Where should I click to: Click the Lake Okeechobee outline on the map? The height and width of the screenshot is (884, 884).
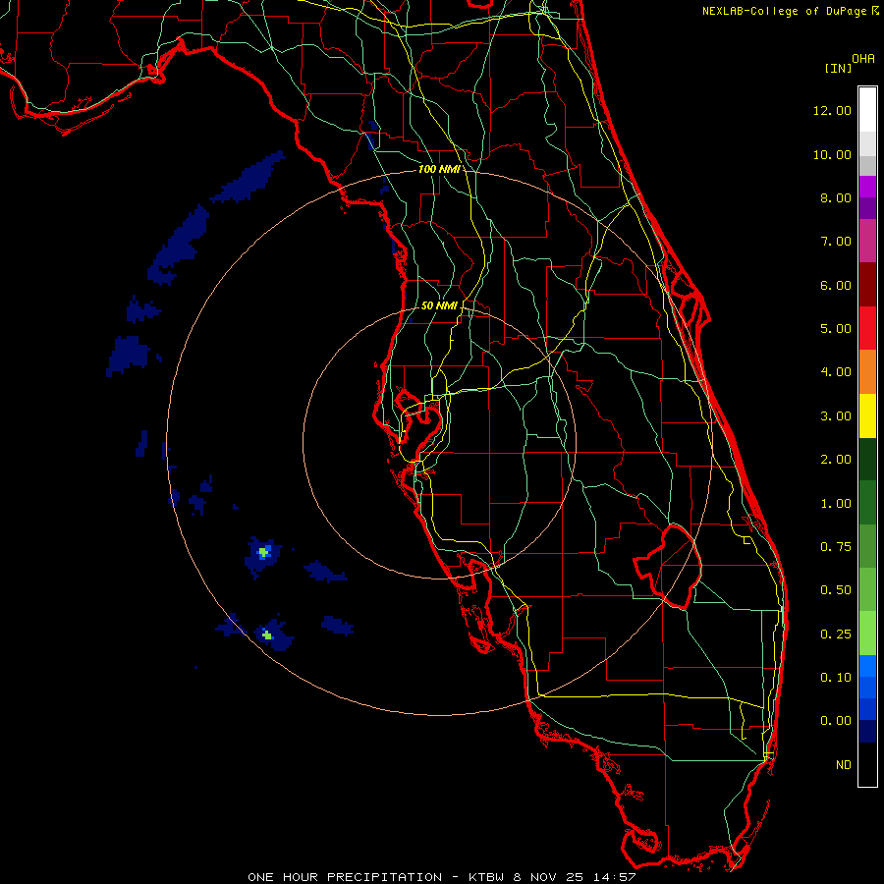pyautogui.click(x=668, y=566)
